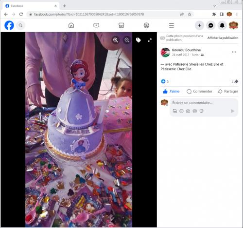Click the plus Create button
243x228 pixels.
199,25
